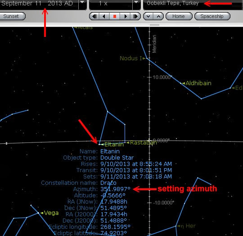
Task: Click the down chevron elevation button
Action: (x=148, y=16)
